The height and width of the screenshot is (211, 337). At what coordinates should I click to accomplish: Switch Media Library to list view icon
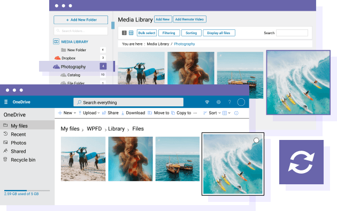[124, 33]
